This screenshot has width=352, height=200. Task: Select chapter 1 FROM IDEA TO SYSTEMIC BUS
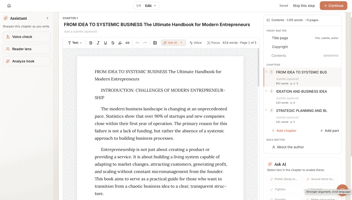[303, 77]
